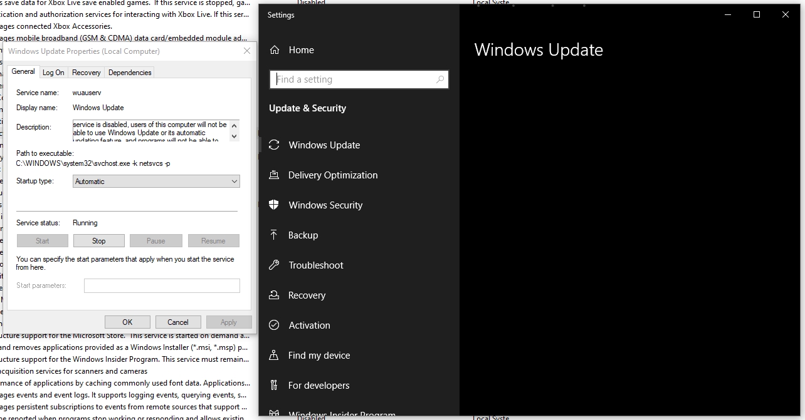
Task: Switch to the General tab
Action: click(23, 71)
